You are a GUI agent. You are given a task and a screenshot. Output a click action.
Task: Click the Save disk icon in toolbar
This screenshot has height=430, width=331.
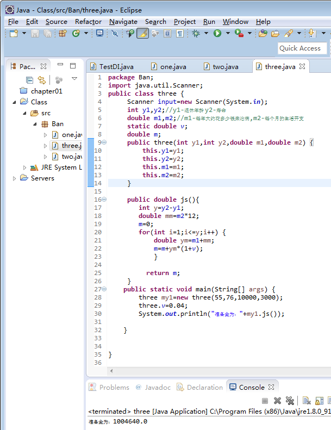coord(35,34)
